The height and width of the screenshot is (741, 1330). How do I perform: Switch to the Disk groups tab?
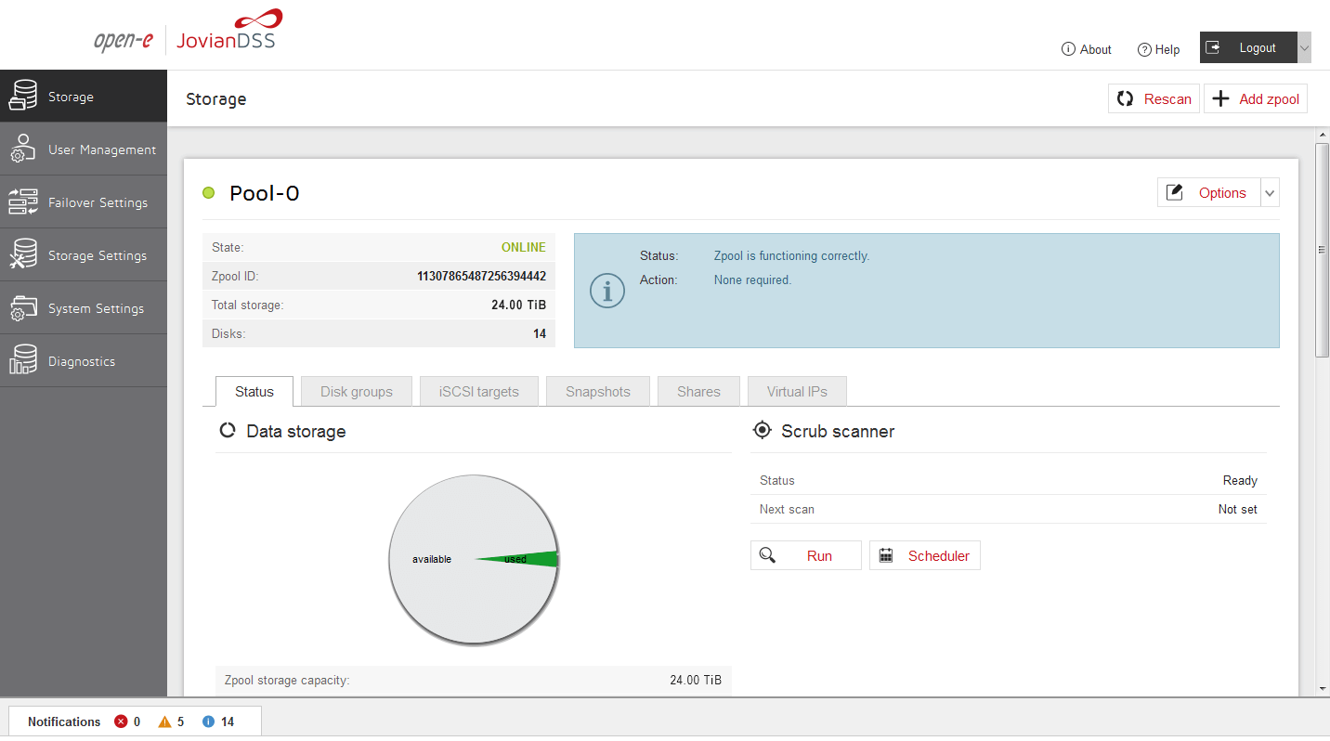[x=357, y=392]
